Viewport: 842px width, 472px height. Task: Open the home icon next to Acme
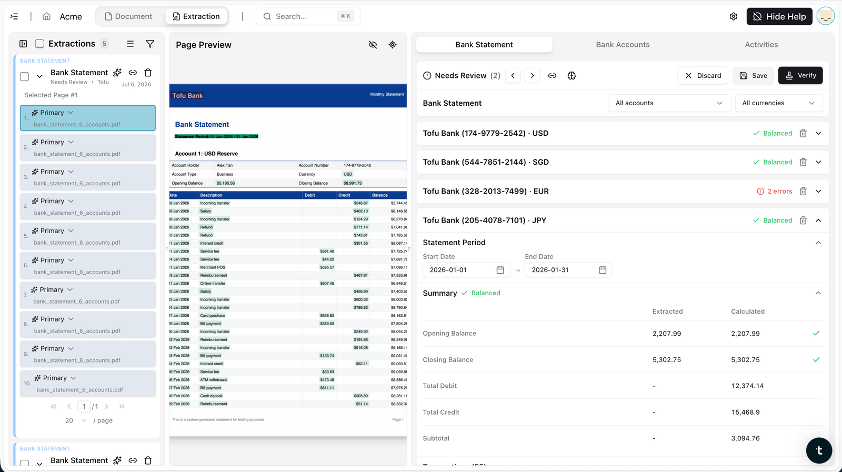click(47, 16)
